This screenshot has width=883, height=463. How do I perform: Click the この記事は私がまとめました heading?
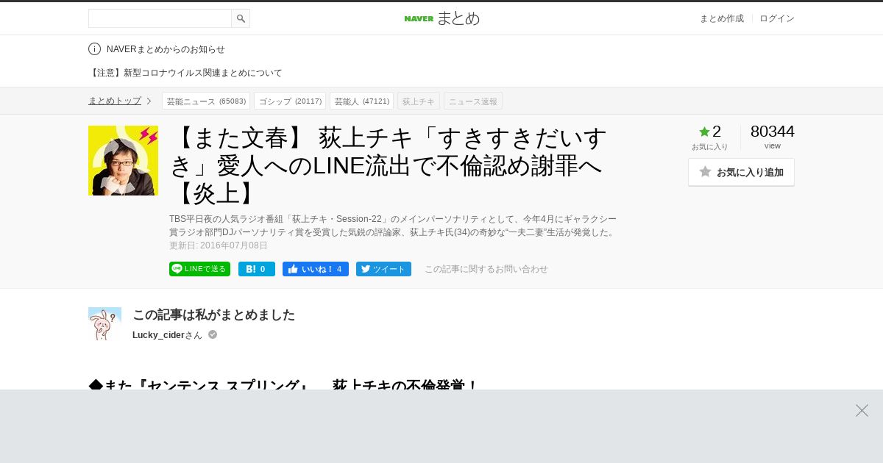[x=213, y=315]
